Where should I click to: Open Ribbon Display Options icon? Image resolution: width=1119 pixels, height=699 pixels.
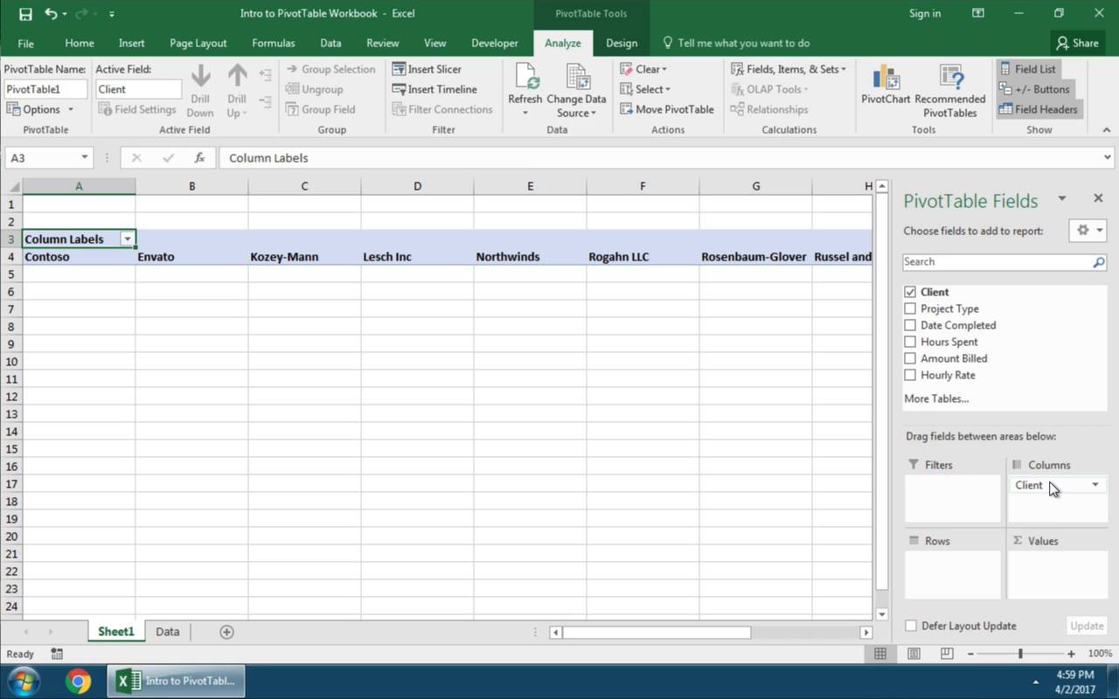(978, 13)
